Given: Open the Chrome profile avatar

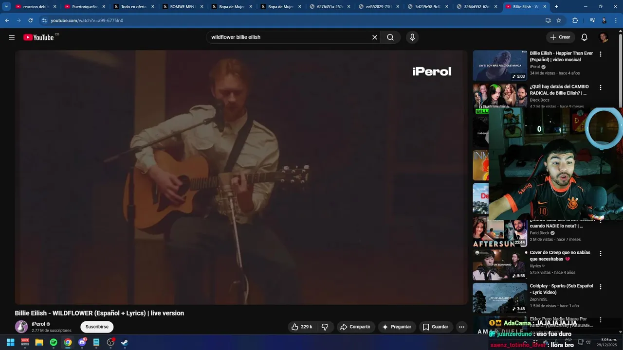Looking at the screenshot, I should [604, 20].
